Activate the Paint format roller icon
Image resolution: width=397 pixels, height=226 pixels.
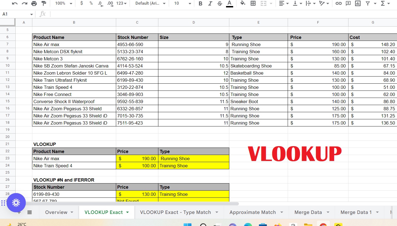pyautogui.click(x=44, y=4)
